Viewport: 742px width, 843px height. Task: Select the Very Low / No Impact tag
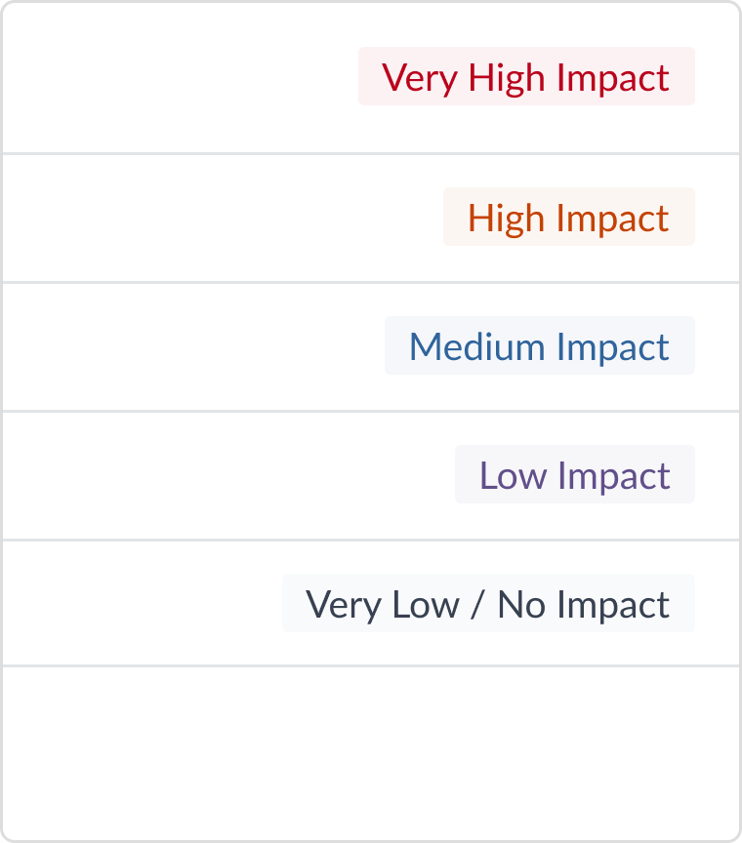point(488,603)
